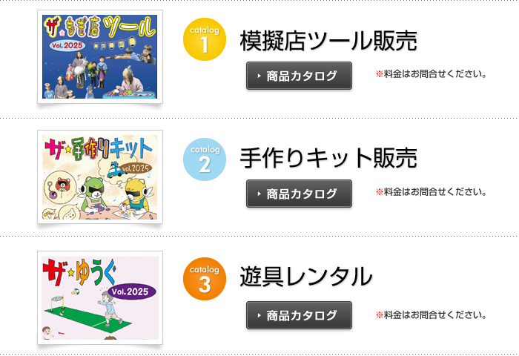Click the yellow catalog 1 badge

coord(204,39)
